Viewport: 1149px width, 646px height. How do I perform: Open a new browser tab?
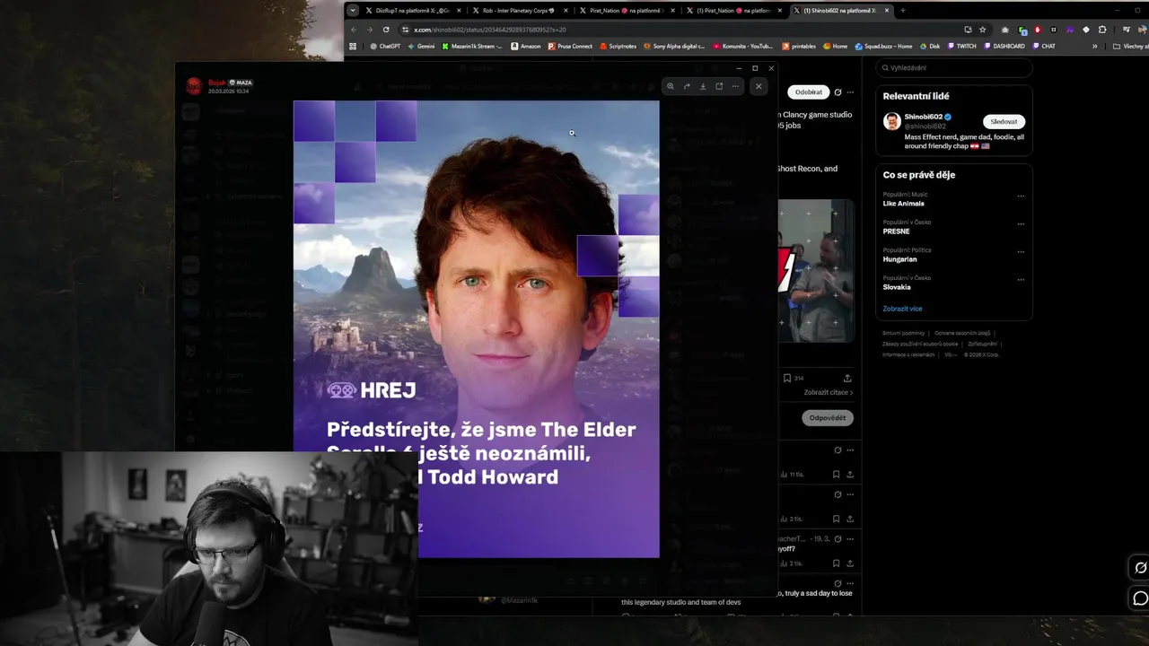[x=903, y=11]
